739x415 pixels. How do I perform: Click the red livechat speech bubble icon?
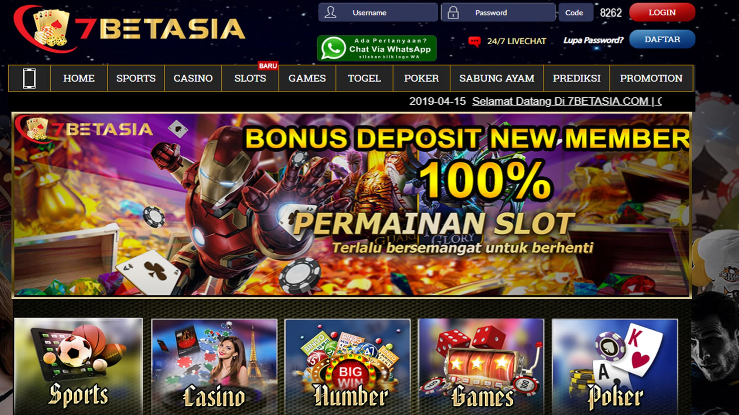tap(474, 41)
